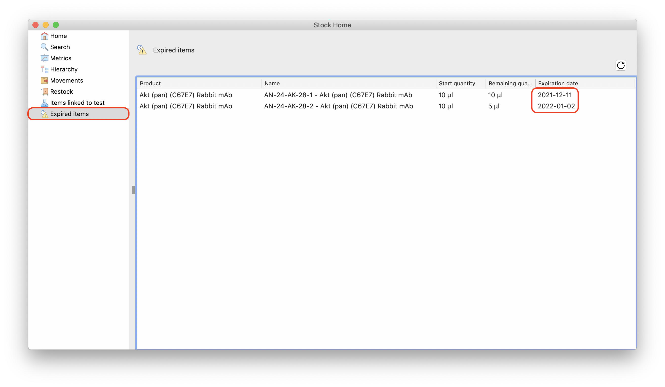Image resolution: width=665 pixels, height=387 pixels.
Task: Click the Expired items header warning icon
Action: coord(142,50)
